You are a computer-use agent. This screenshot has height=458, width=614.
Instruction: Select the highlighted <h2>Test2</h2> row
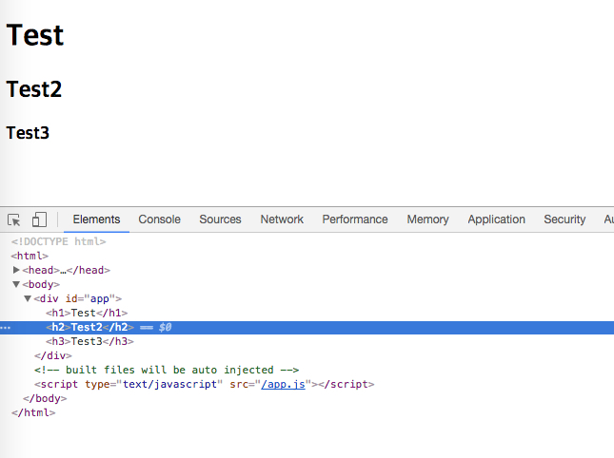click(x=307, y=328)
